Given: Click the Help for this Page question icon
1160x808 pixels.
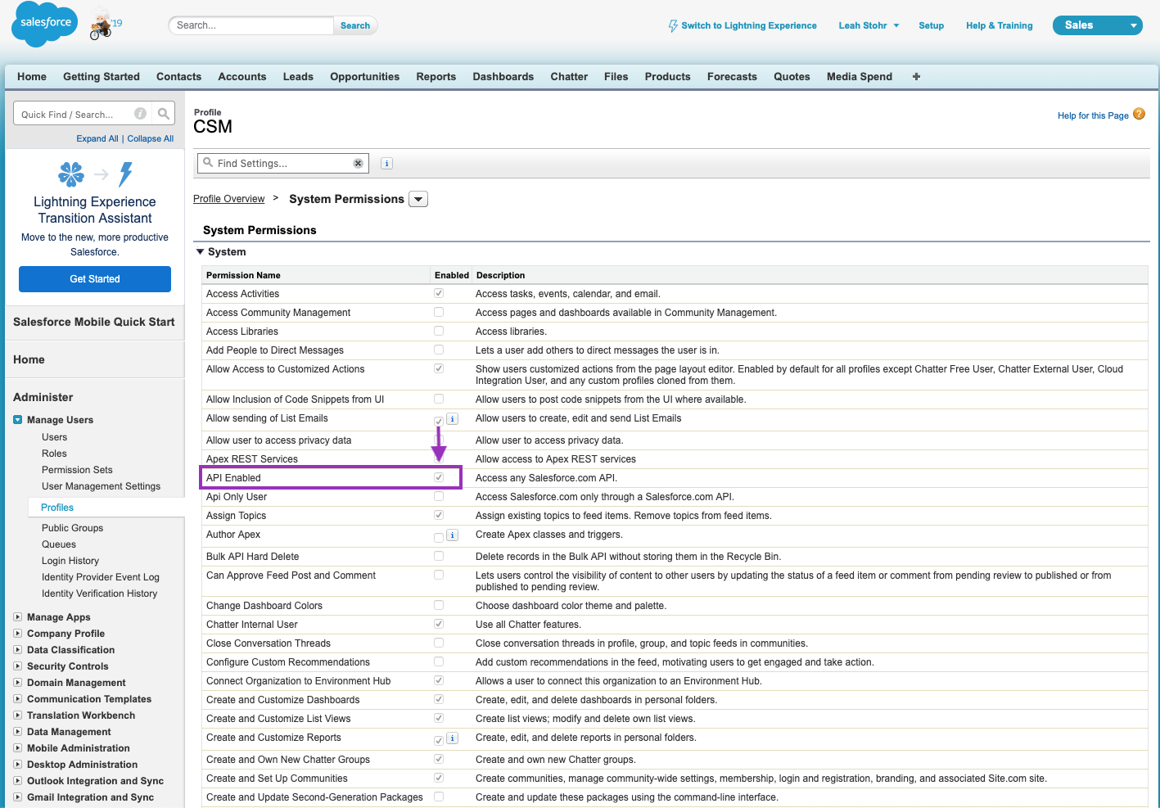Looking at the screenshot, I should [x=1139, y=114].
